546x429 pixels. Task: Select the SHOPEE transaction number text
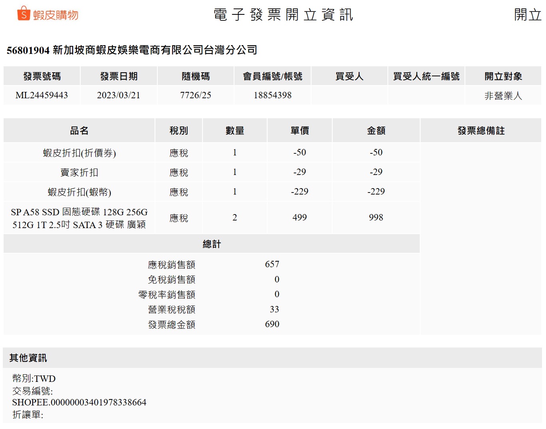[79, 403]
